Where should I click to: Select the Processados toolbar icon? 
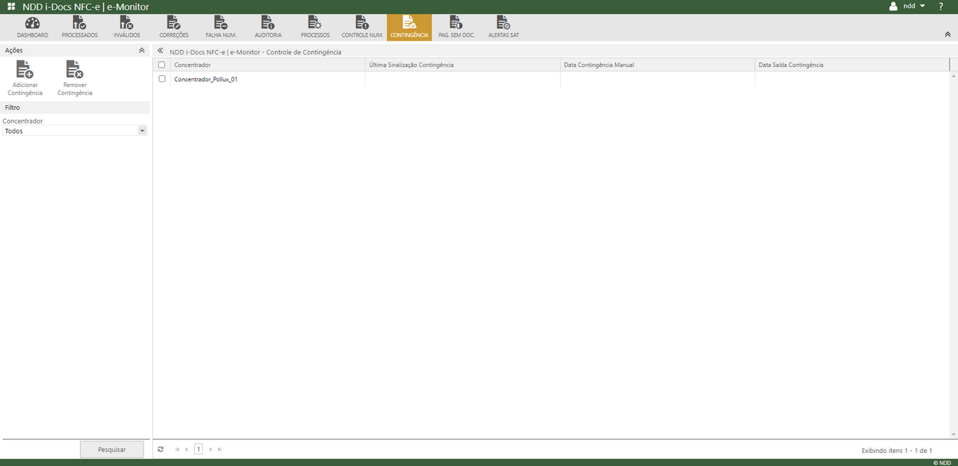(x=79, y=25)
